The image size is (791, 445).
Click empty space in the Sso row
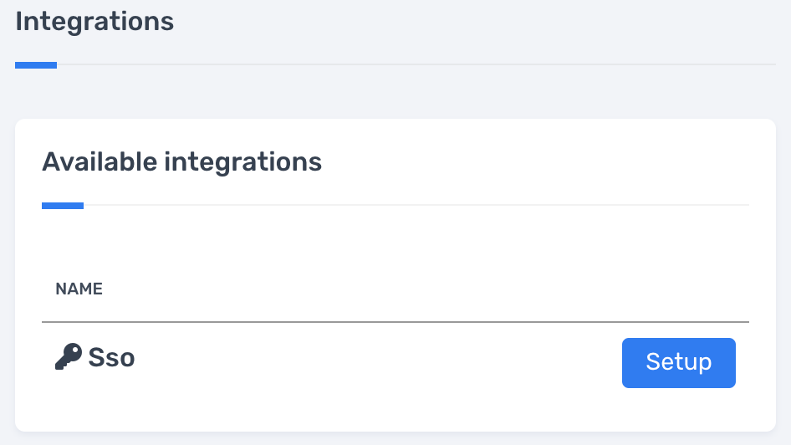[376, 361]
